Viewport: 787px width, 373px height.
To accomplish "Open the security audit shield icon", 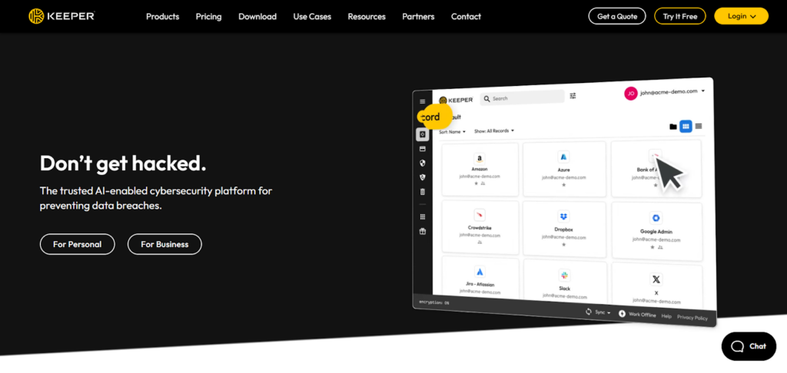I will coord(422,163).
